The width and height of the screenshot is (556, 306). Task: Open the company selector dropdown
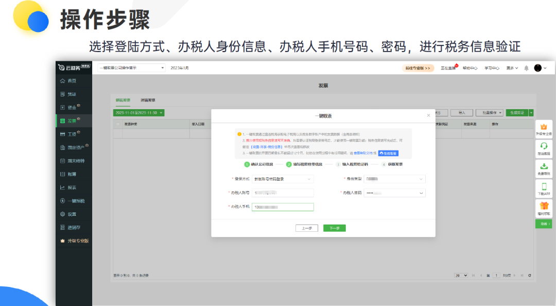132,68
